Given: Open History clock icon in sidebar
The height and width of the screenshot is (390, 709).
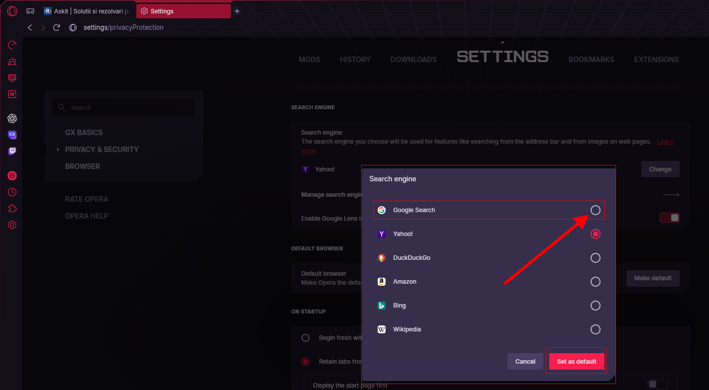Looking at the screenshot, I should point(12,192).
